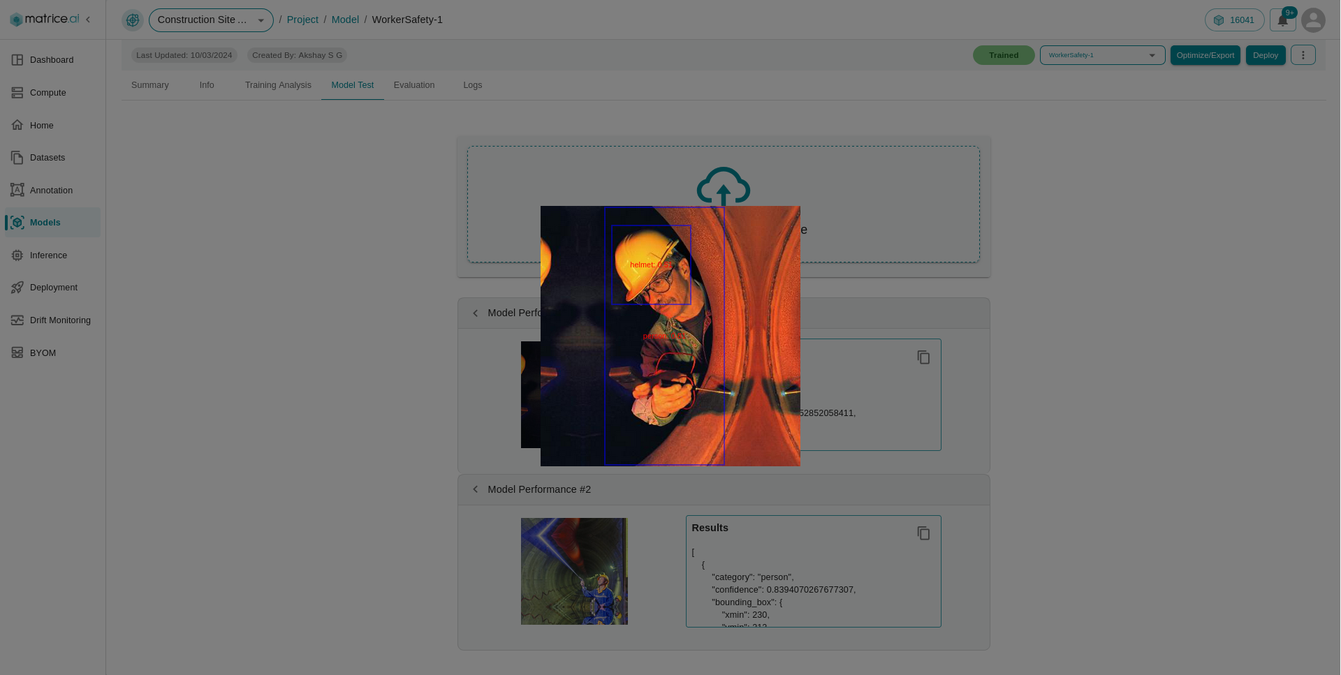Click the Last Updated 10/03/2024 chip
The height and width of the screenshot is (675, 1341).
184,55
